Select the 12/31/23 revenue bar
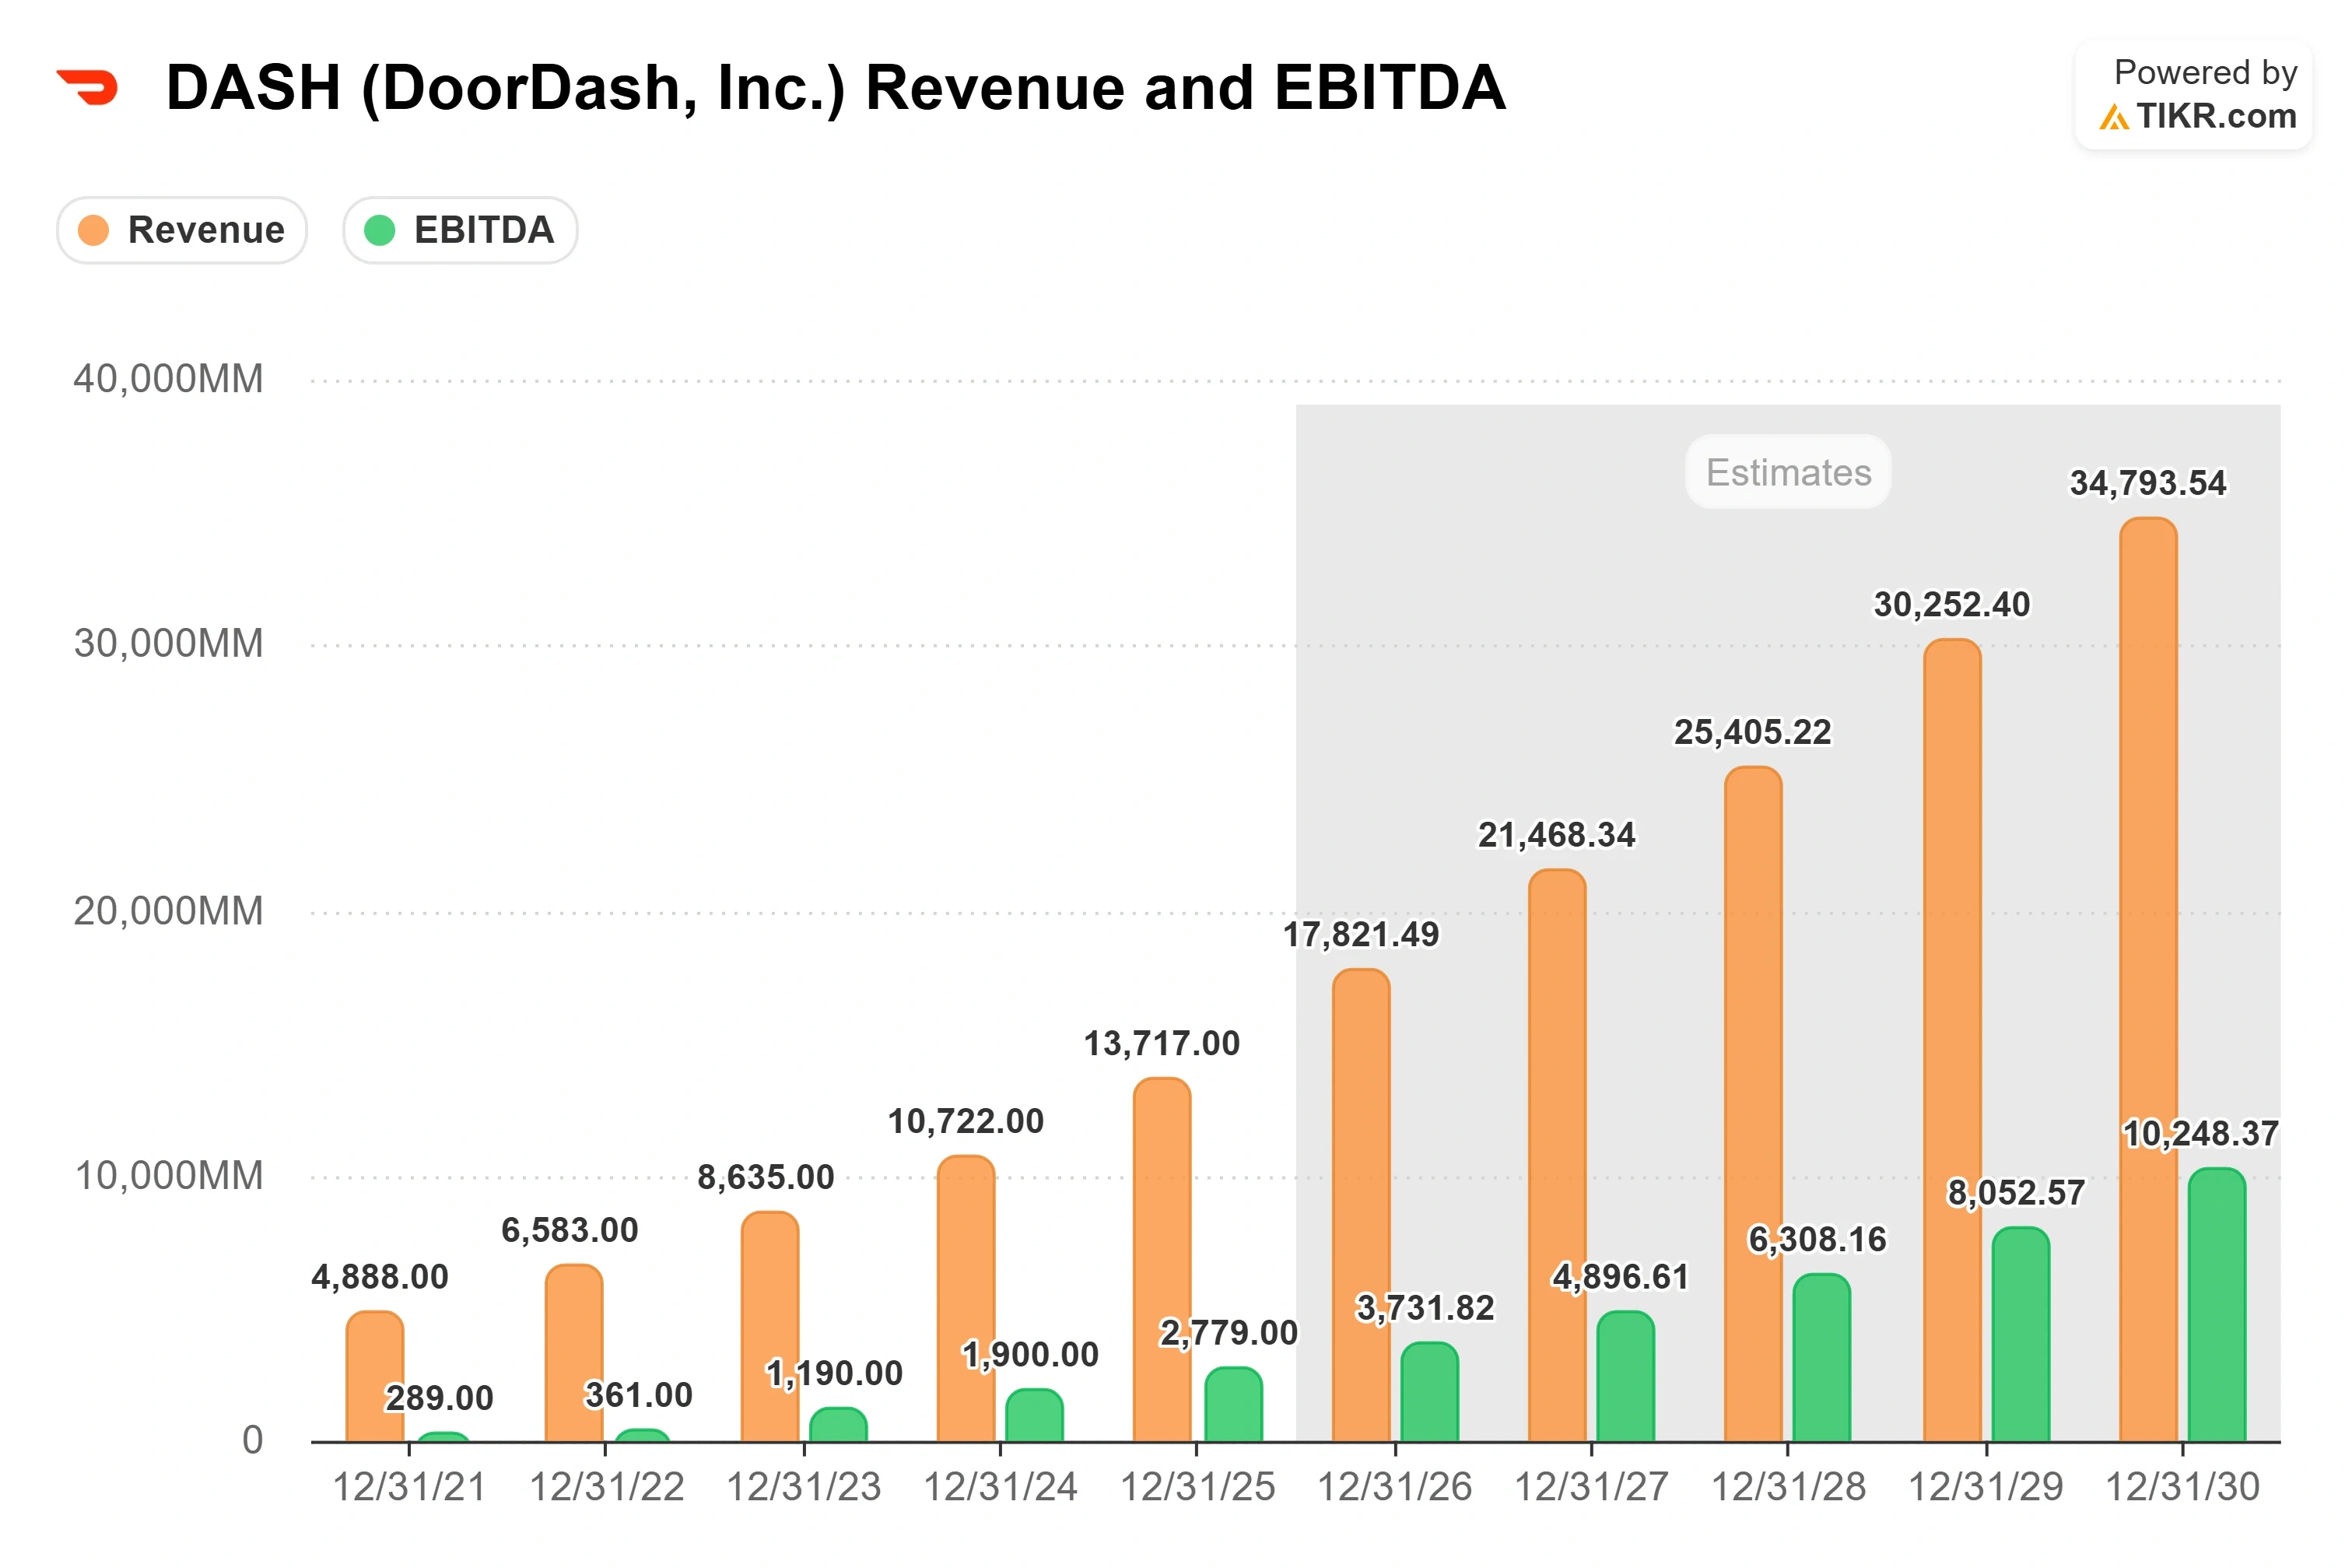Image resolution: width=2352 pixels, height=1568 pixels. coord(769,1326)
